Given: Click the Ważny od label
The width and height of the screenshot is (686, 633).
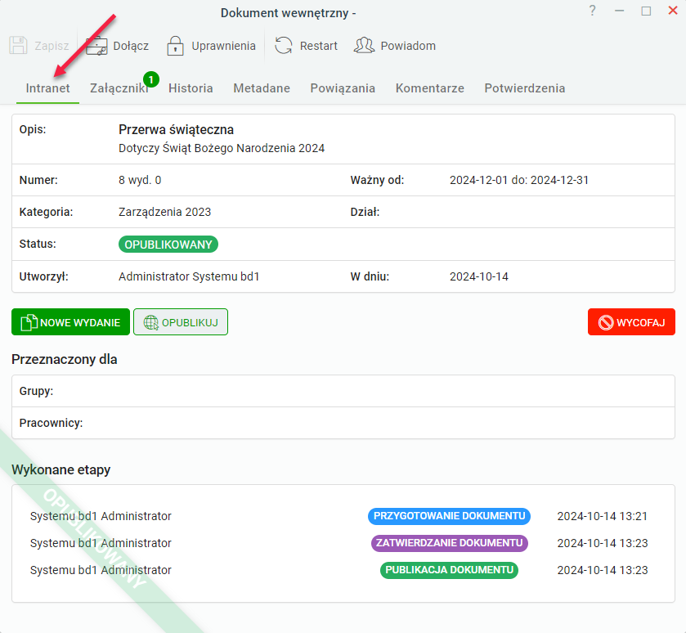Looking at the screenshot, I should click(377, 180).
